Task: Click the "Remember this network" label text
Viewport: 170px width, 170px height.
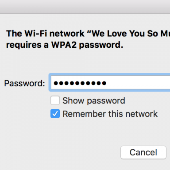Action: [110, 114]
